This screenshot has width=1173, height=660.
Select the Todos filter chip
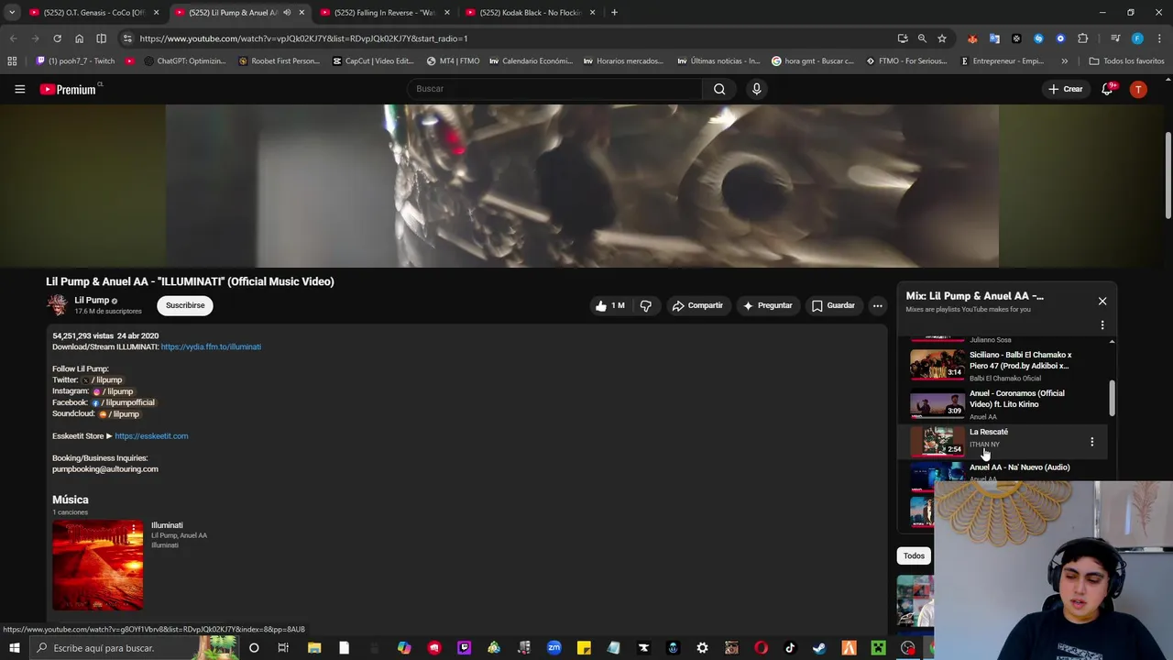[914, 555]
